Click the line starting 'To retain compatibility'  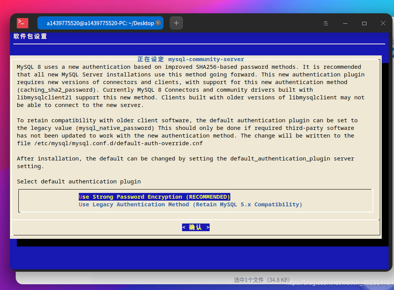coord(187,120)
